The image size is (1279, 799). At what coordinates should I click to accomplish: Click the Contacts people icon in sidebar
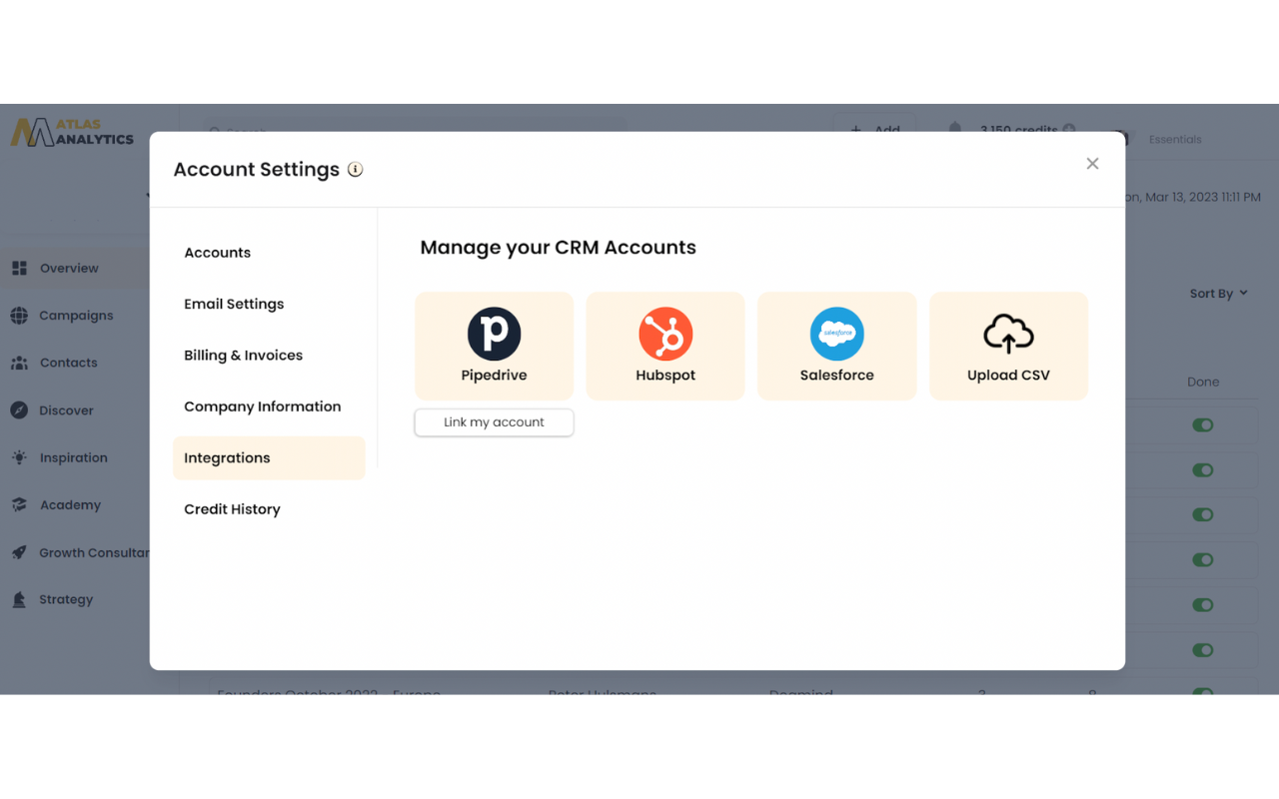tap(19, 363)
